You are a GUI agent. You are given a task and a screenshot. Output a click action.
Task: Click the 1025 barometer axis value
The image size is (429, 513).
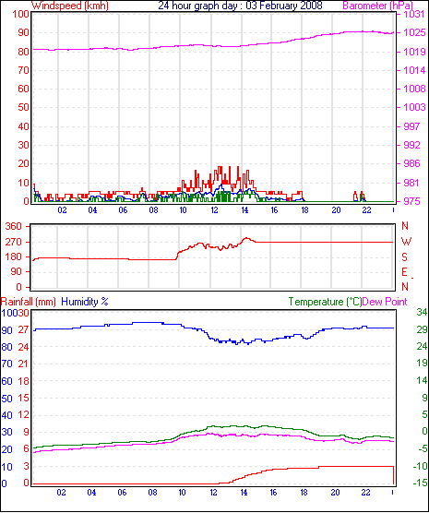point(414,32)
